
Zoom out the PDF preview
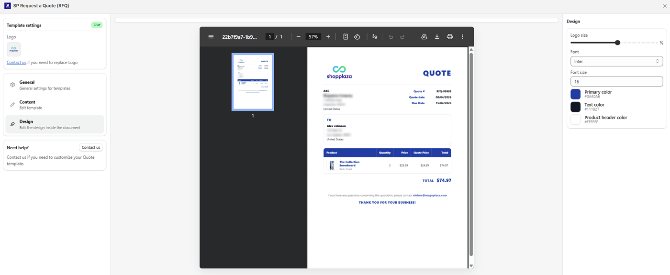tap(299, 37)
